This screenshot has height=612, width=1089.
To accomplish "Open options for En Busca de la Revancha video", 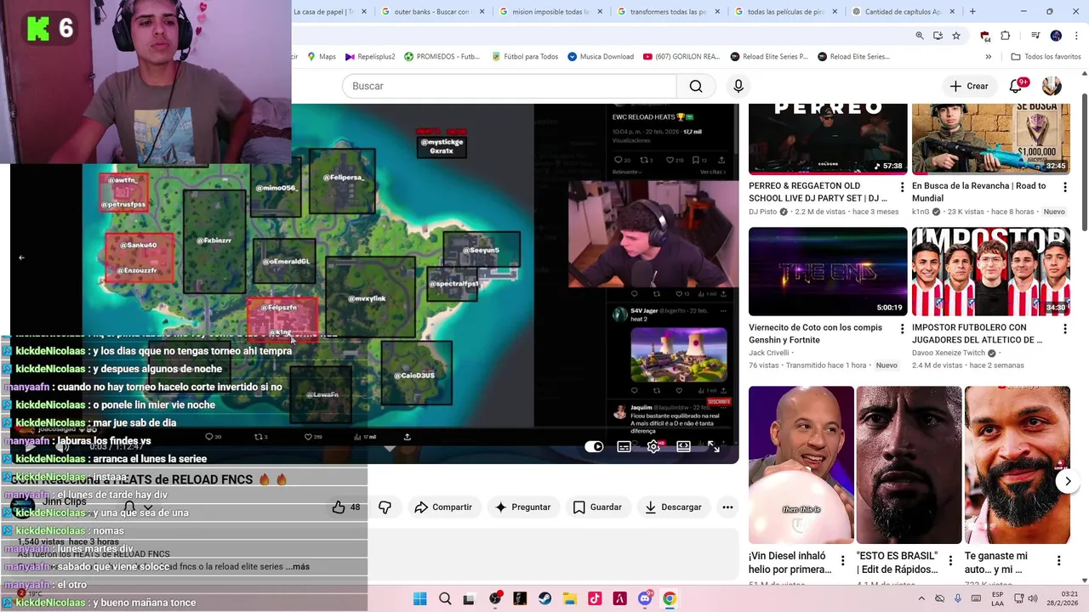I will (1065, 186).
